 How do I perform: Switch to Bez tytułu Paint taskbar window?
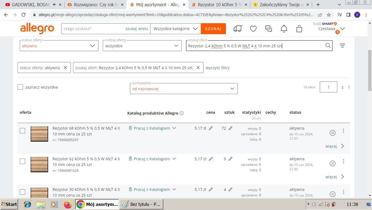tap(142, 204)
